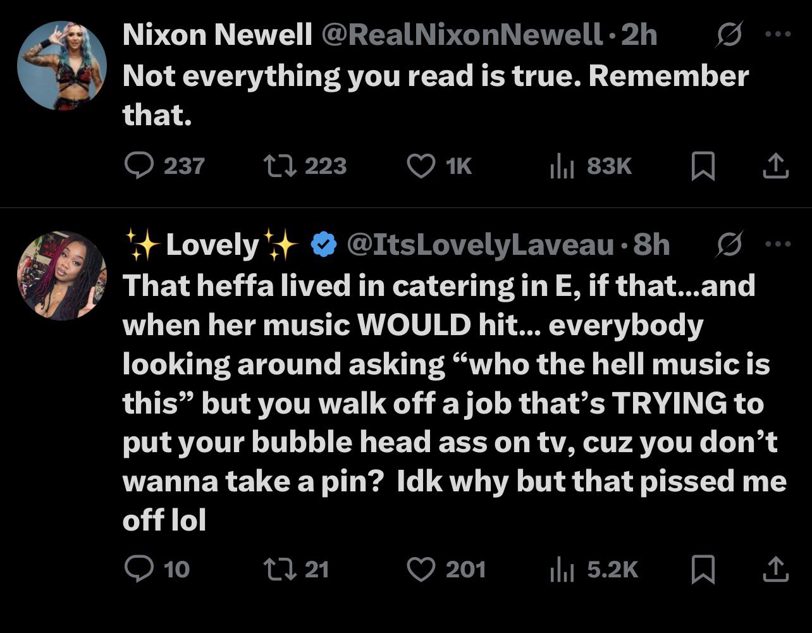Like the Nixon Newell tweet
812x633 pixels.
pos(421,166)
